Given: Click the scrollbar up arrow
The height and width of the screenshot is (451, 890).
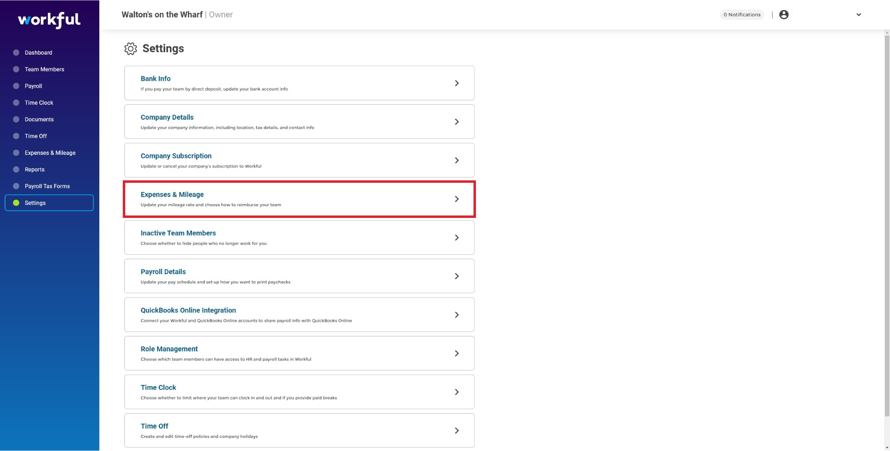Looking at the screenshot, I should tap(887, 33).
